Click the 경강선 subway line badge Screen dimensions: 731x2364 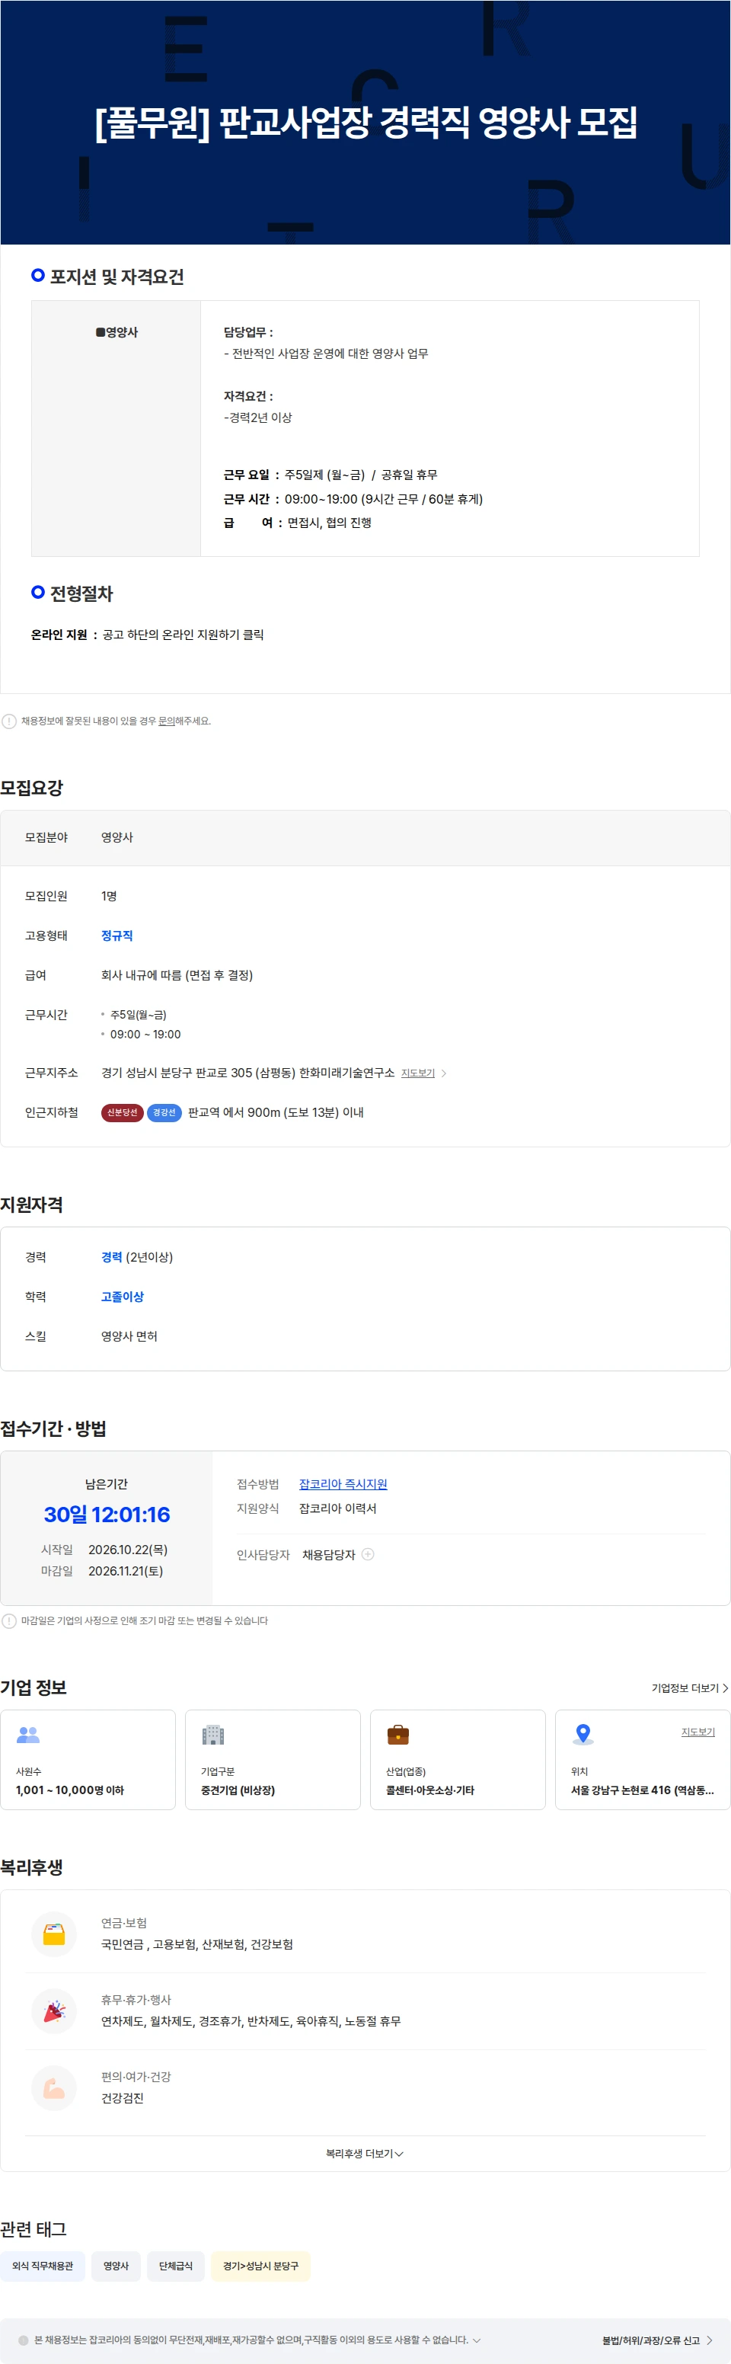click(x=164, y=1113)
